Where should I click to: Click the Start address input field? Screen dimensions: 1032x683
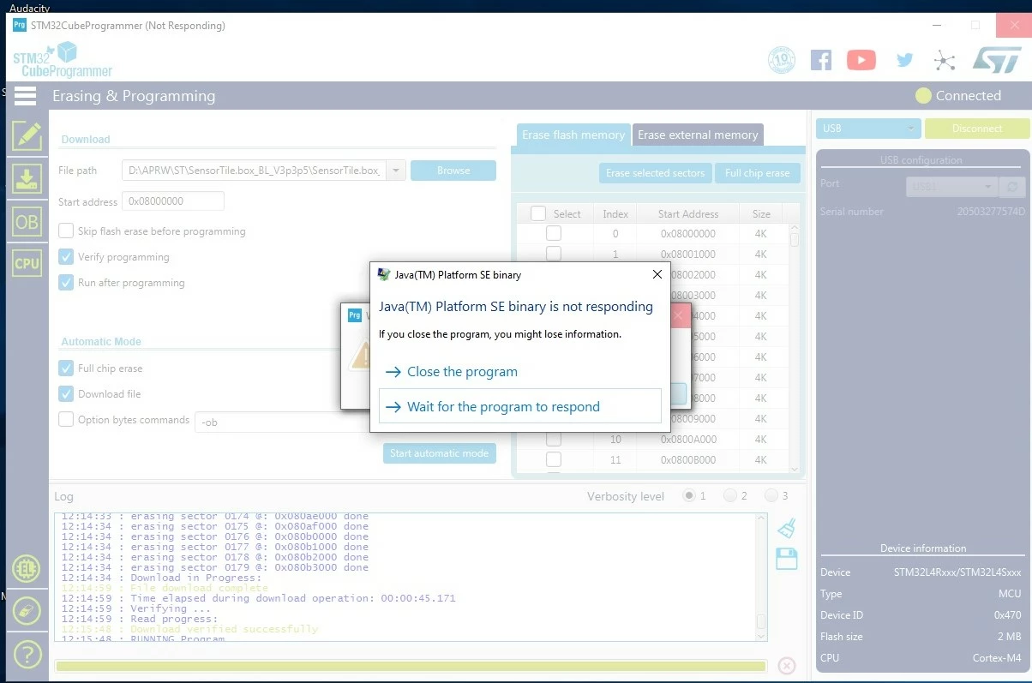click(173, 201)
